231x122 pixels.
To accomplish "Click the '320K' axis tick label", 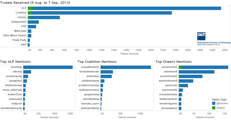I will tap(225, 50).
